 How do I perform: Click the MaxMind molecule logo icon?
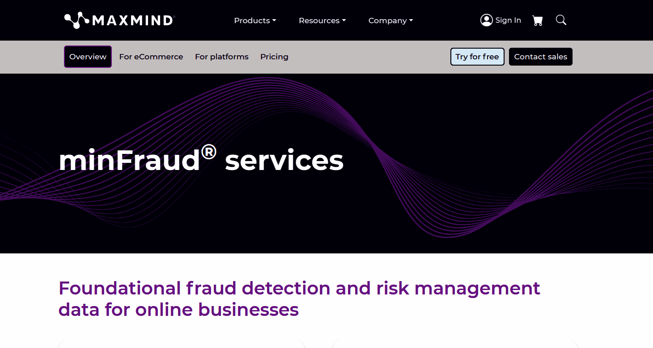coord(76,21)
